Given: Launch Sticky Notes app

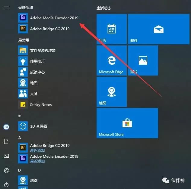Looking at the screenshot, I should pos(35,104).
